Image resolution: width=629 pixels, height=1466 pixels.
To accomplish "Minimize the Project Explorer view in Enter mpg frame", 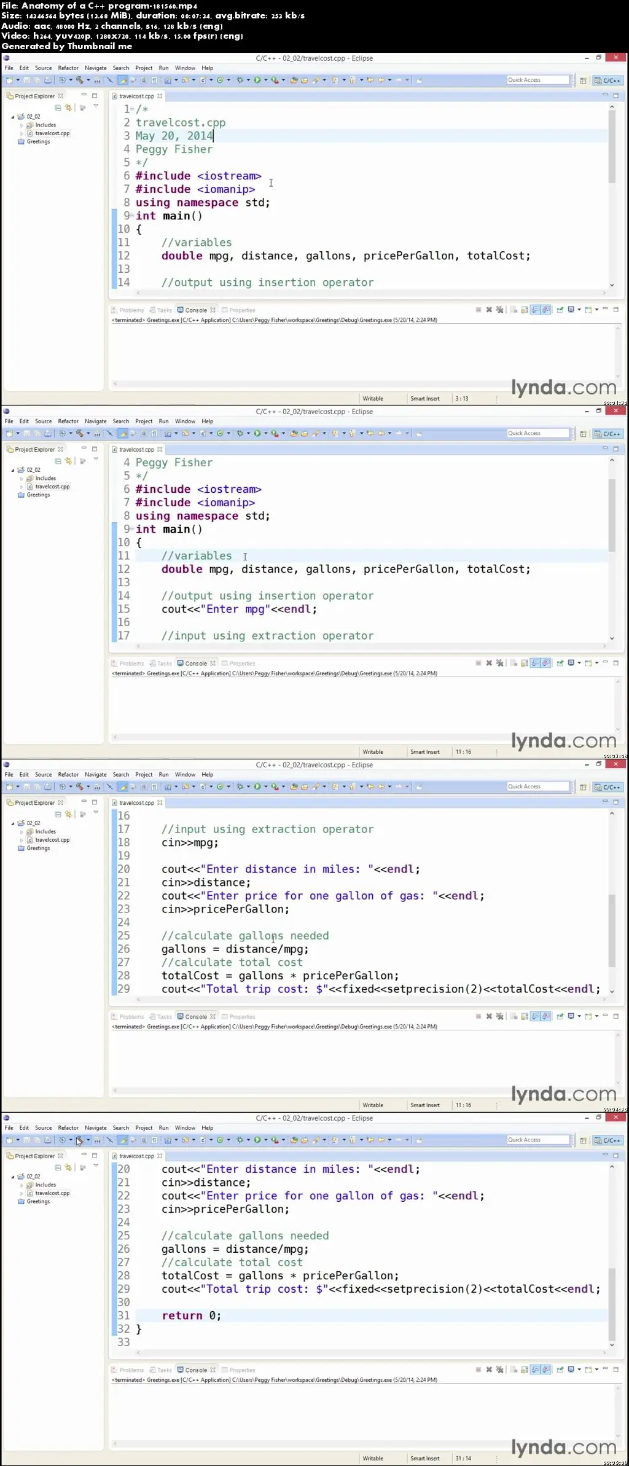I will (x=84, y=449).
